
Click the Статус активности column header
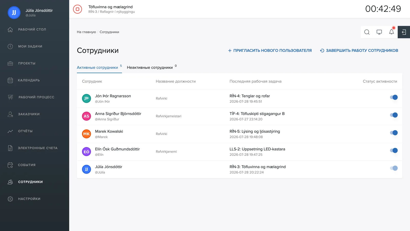(x=380, y=81)
